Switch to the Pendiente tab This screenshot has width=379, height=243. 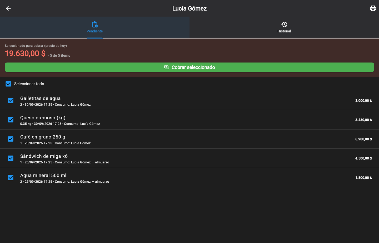point(95,27)
